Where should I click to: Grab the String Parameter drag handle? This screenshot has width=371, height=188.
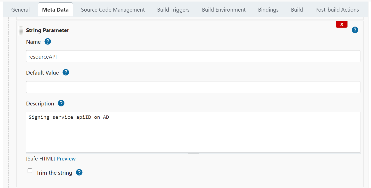[21, 31]
